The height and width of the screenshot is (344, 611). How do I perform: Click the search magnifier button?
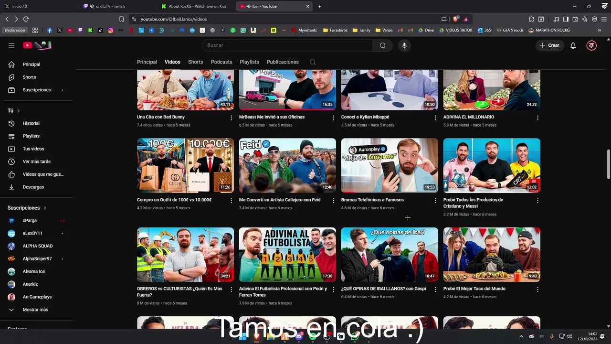383,45
